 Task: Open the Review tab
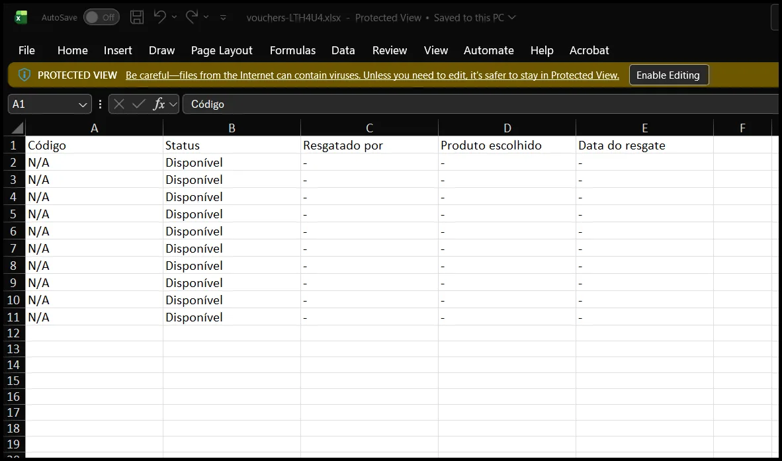(x=390, y=50)
